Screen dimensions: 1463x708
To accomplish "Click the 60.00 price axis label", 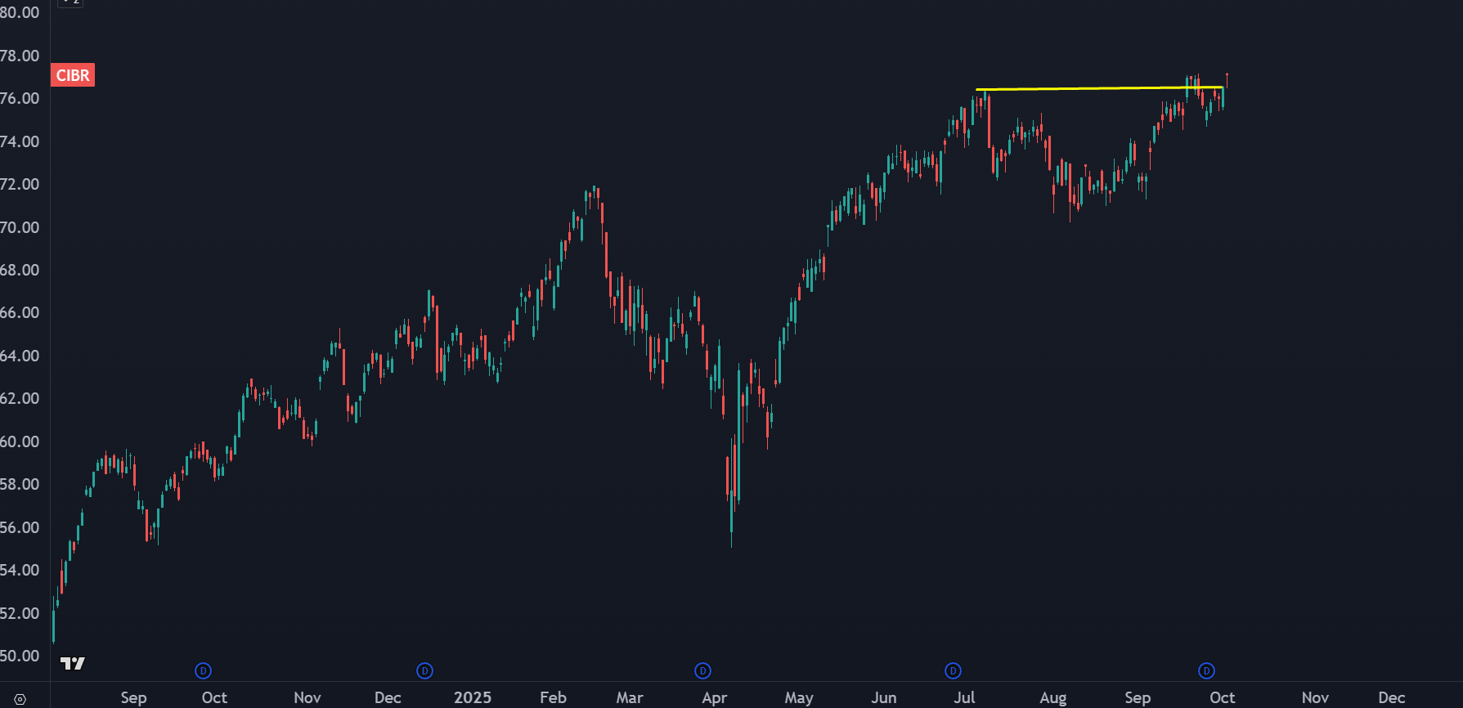I will click(x=20, y=441).
